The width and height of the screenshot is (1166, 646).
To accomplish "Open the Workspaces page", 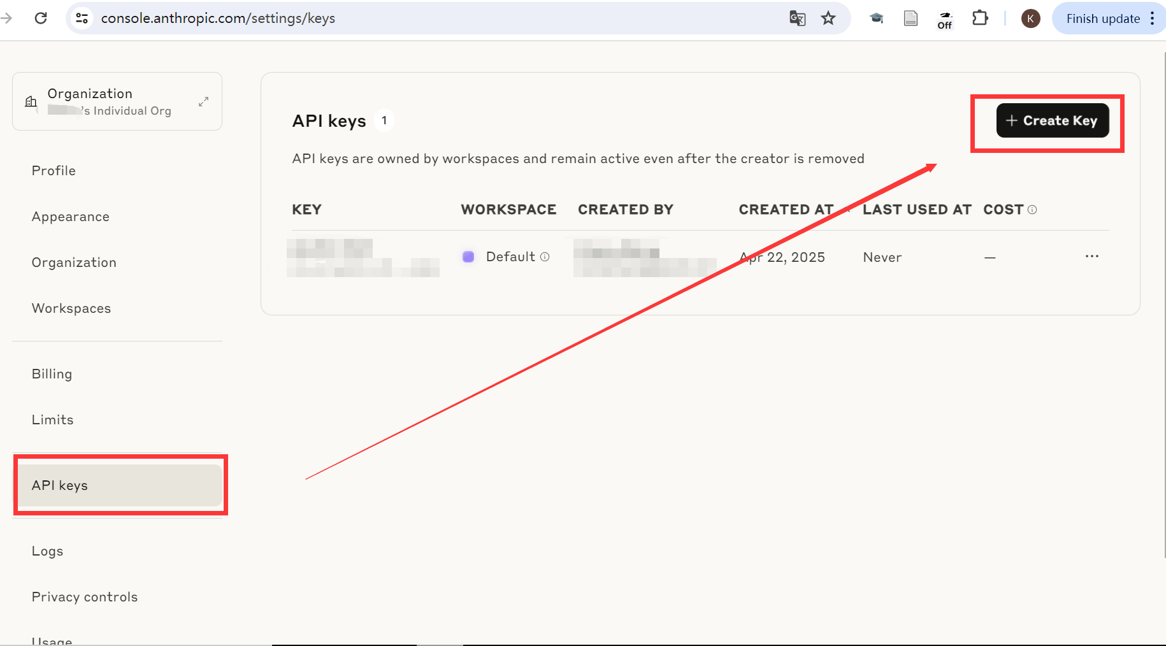I will tap(71, 308).
